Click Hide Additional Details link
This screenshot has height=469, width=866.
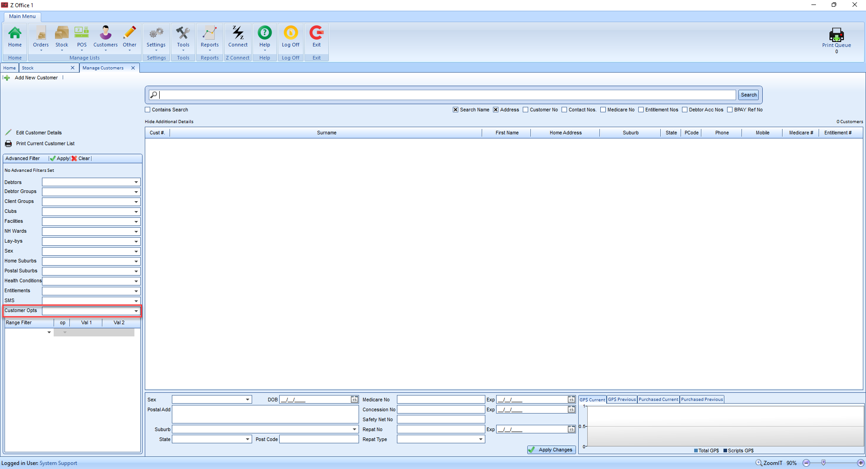[169, 122]
